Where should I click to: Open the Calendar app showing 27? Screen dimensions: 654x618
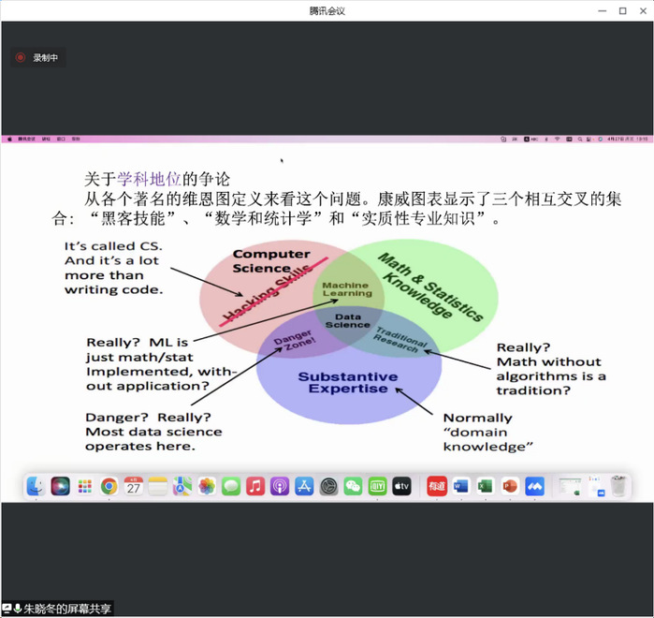pos(134,486)
